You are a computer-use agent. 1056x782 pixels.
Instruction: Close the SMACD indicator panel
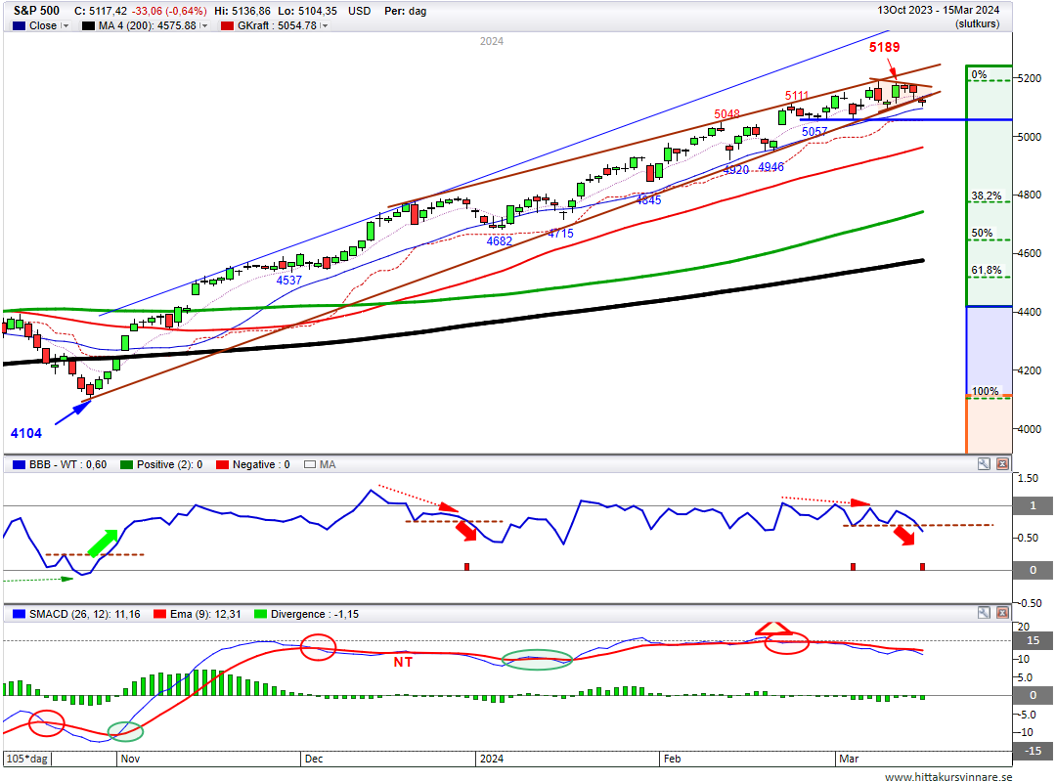click(x=1003, y=613)
